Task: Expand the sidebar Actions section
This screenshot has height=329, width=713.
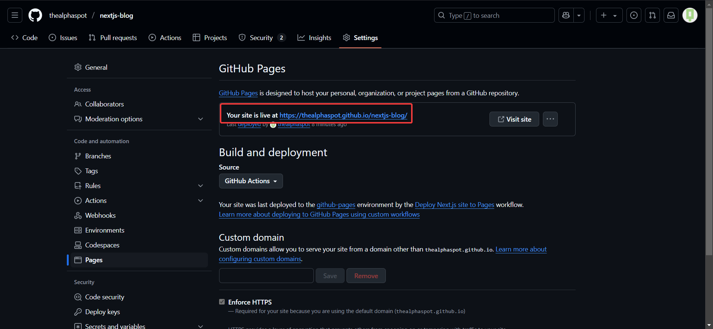Action: pyautogui.click(x=139, y=201)
